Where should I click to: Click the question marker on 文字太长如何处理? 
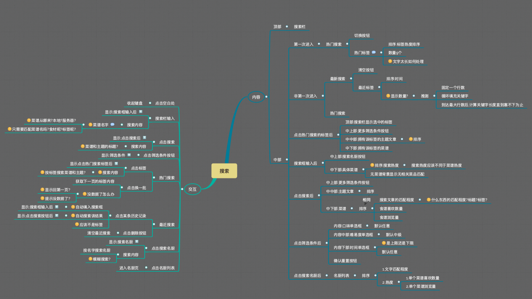(x=390, y=61)
